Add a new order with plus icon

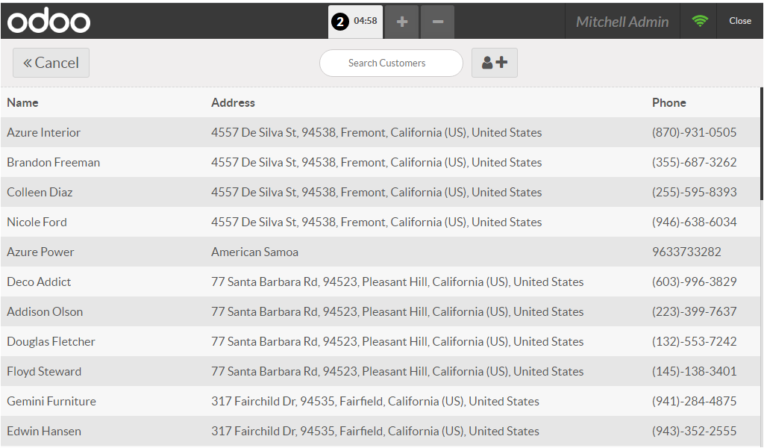[402, 22]
